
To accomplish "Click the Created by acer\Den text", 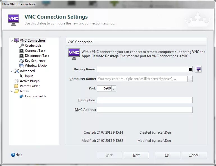I will [155, 133].
